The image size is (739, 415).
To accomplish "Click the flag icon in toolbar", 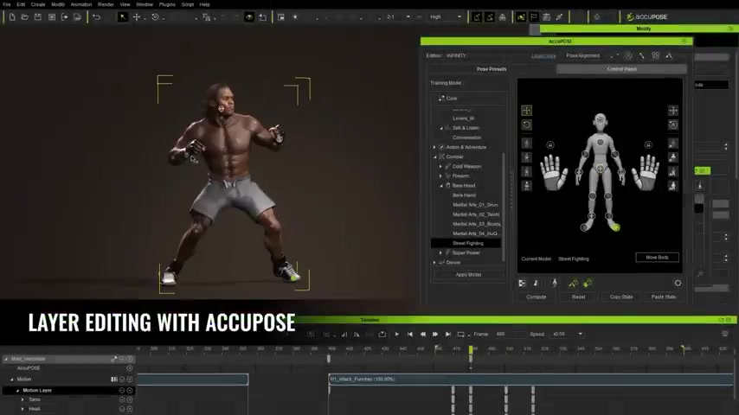I will [534, 17].
